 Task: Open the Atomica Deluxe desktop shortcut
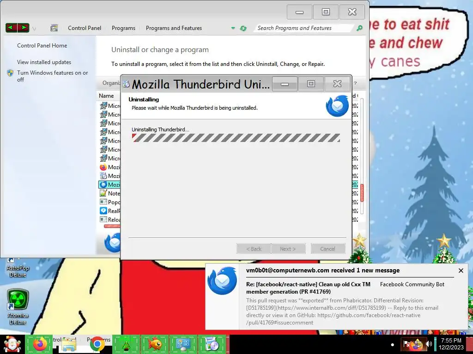coord(18,307)
